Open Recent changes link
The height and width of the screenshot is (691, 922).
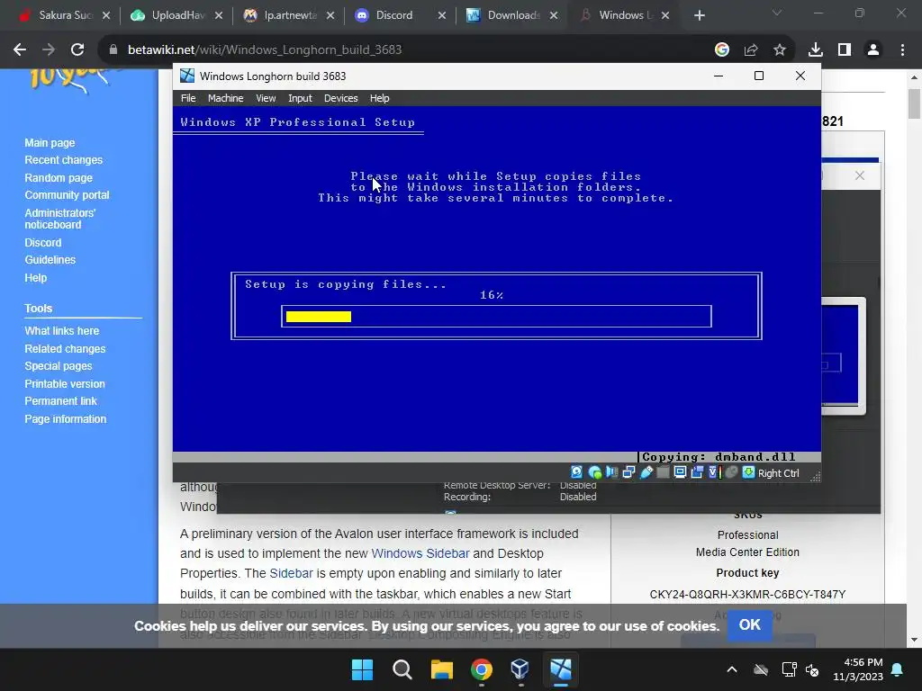(64, 160)
